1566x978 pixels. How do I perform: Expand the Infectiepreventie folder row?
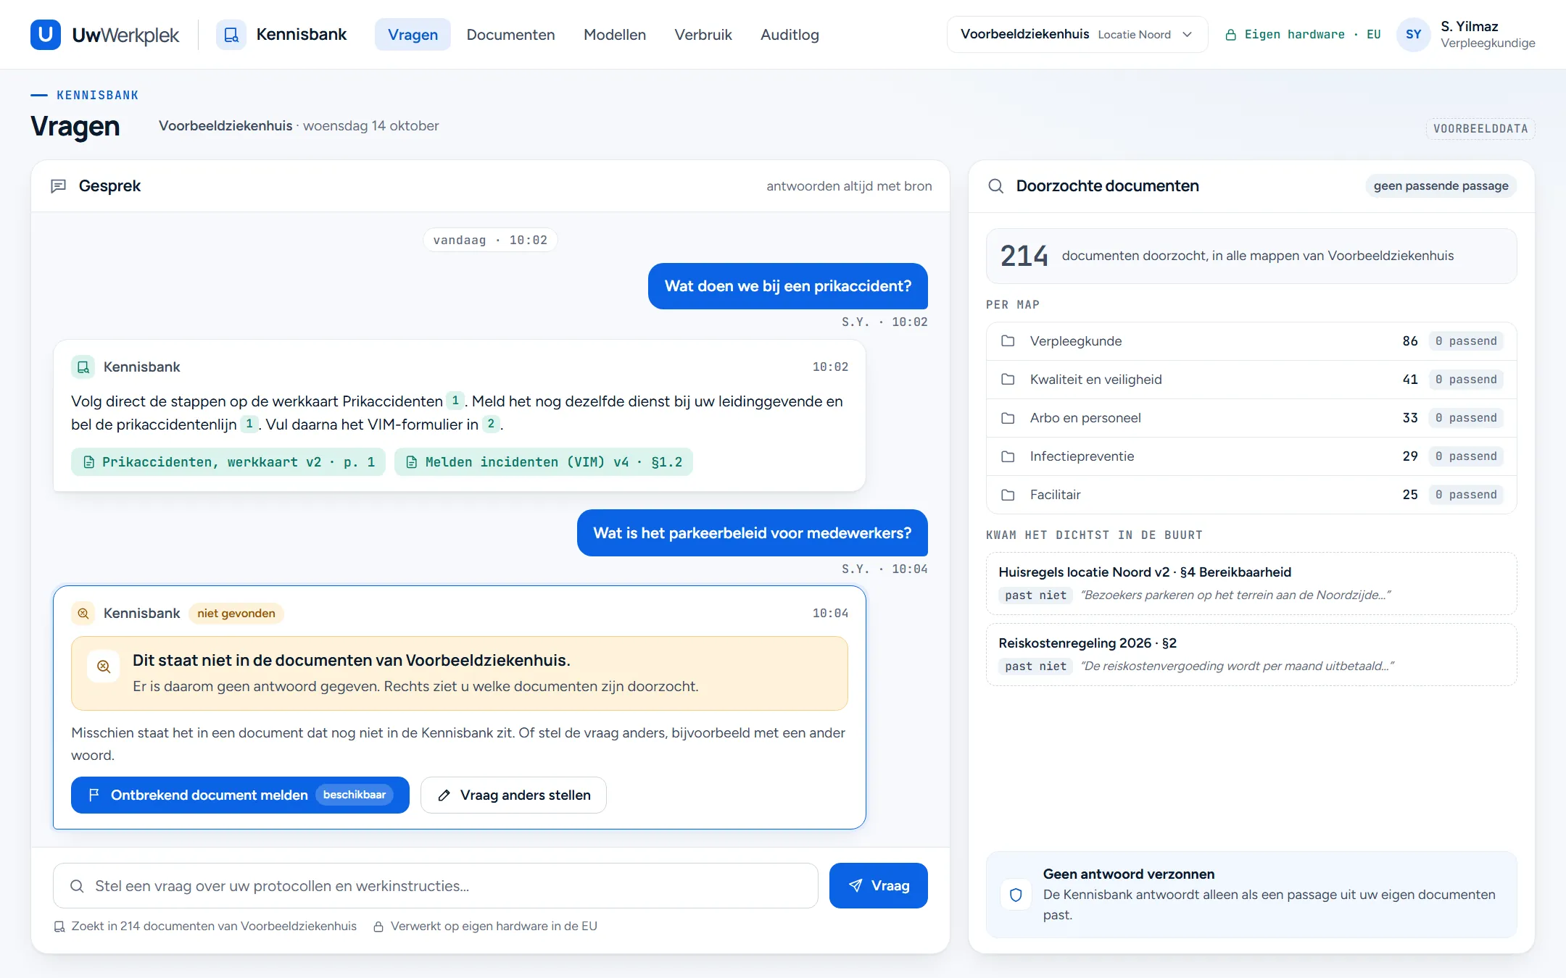click(1251, 456)
